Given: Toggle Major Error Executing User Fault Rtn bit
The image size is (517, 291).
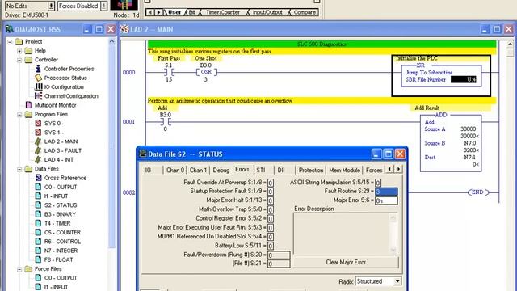Looking at the screenshot, I should click(271, 228).
